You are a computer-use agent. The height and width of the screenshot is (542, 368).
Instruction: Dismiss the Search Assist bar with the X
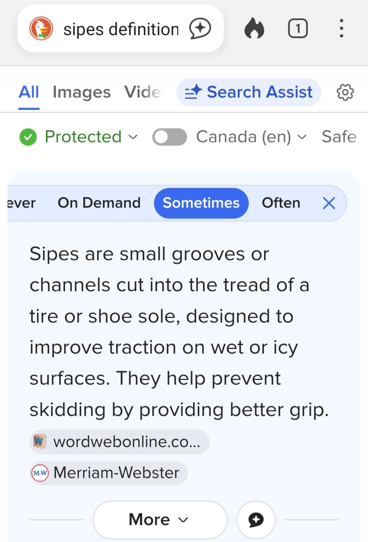tap(329, 203)
